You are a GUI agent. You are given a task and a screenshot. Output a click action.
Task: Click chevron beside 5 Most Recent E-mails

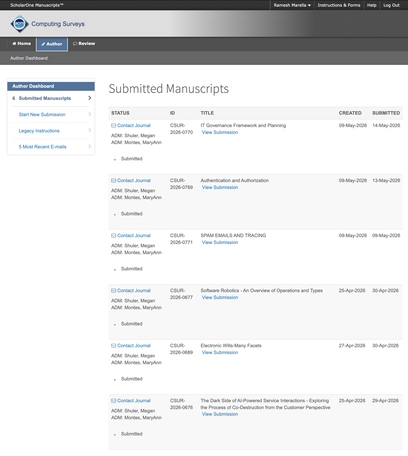90,146
